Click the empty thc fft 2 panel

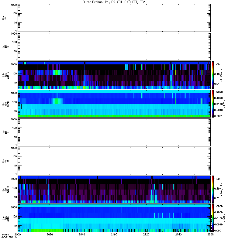[114, 161]
